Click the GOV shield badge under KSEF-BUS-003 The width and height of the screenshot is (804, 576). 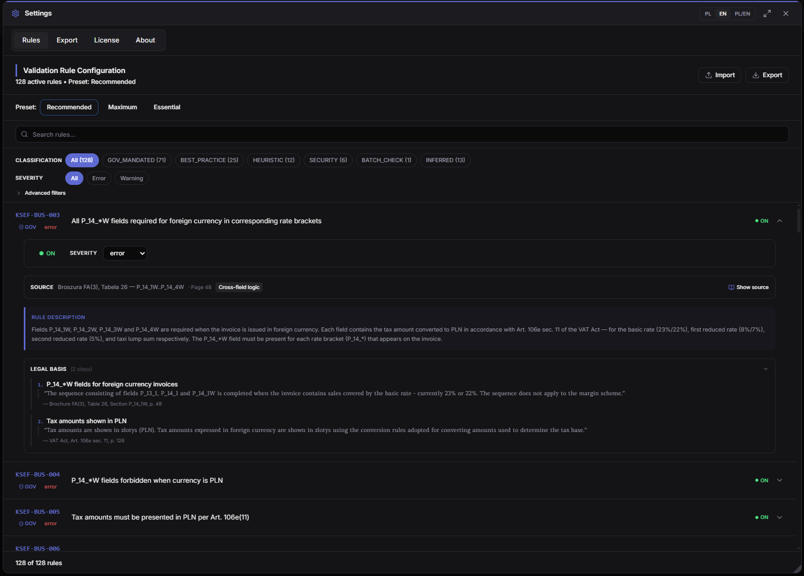tap(28, 227)
